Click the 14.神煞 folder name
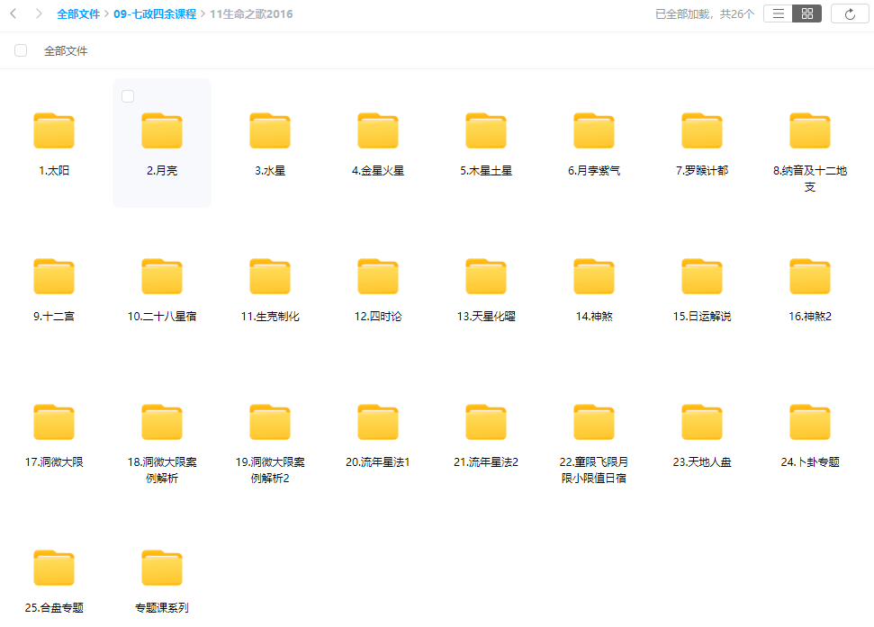874x627 pixels. coord(594,317)
